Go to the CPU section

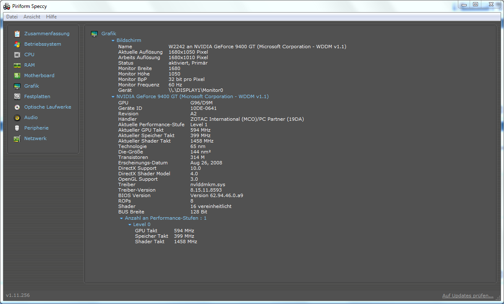click(x=29, y=55)
